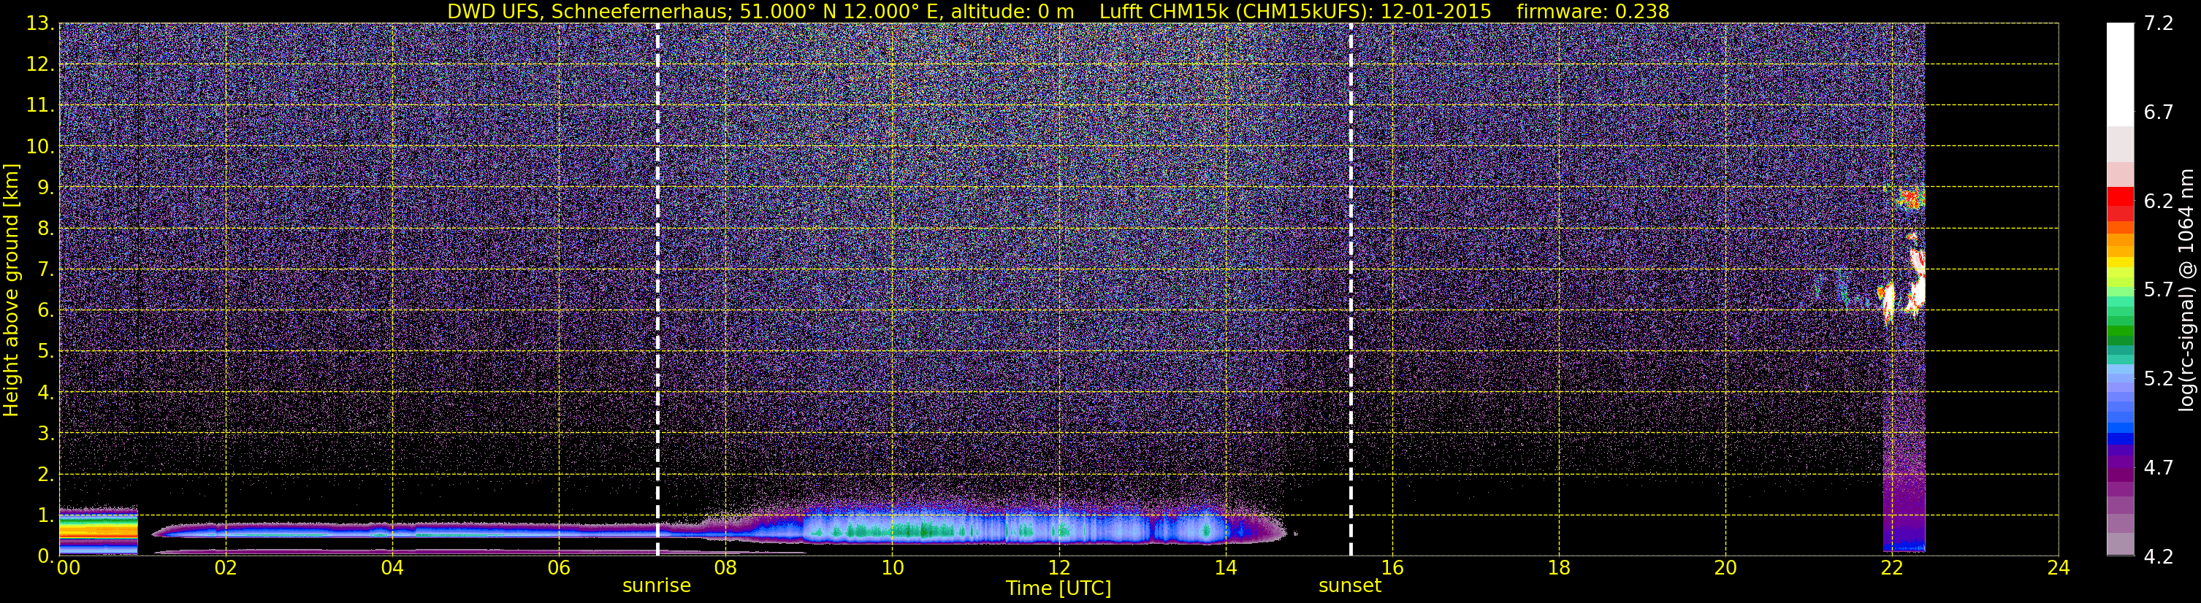Click the time axis tick label "04"

(x=392, y=568)
